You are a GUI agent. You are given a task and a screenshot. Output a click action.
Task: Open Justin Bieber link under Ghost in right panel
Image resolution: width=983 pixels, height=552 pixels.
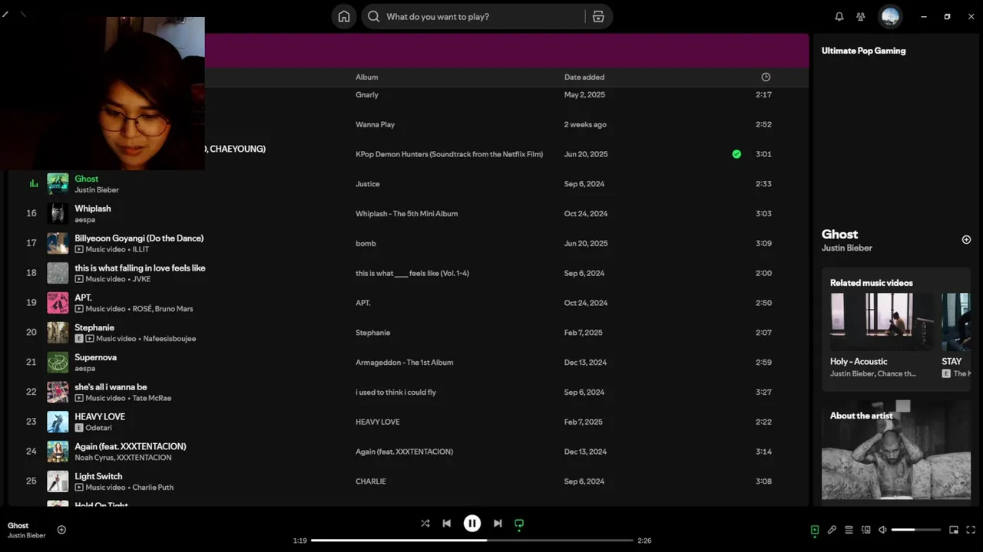point(847,248)
